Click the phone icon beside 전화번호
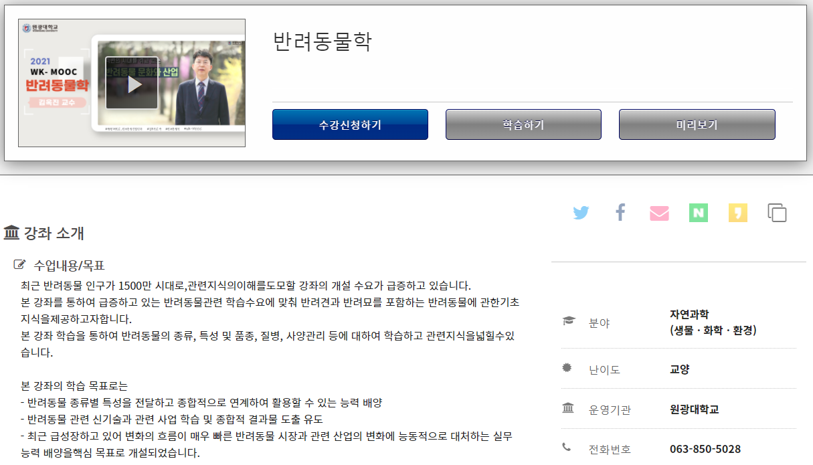The width and height of the screenshot is (813, 465). point(567,447)
